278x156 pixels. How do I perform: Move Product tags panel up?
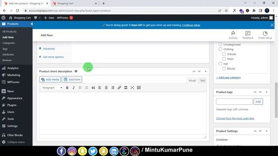pos(255,92)
